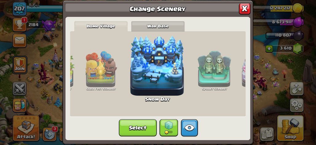This screenshot has height=145, width=316.
Task: Tap the Join clan shield icon
Action: coord(20,65)
